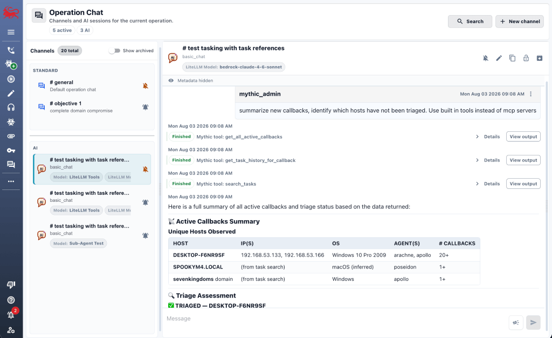Toggle notifications bell for # objective 1 channel
The width and height of the screenshot is (552, 338).
pos(146,107)
